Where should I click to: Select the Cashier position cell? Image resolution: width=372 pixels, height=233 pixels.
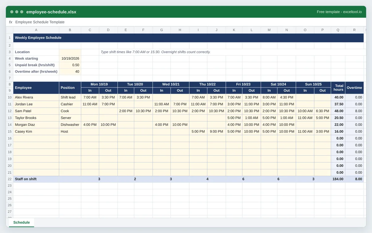click(70, 104)
